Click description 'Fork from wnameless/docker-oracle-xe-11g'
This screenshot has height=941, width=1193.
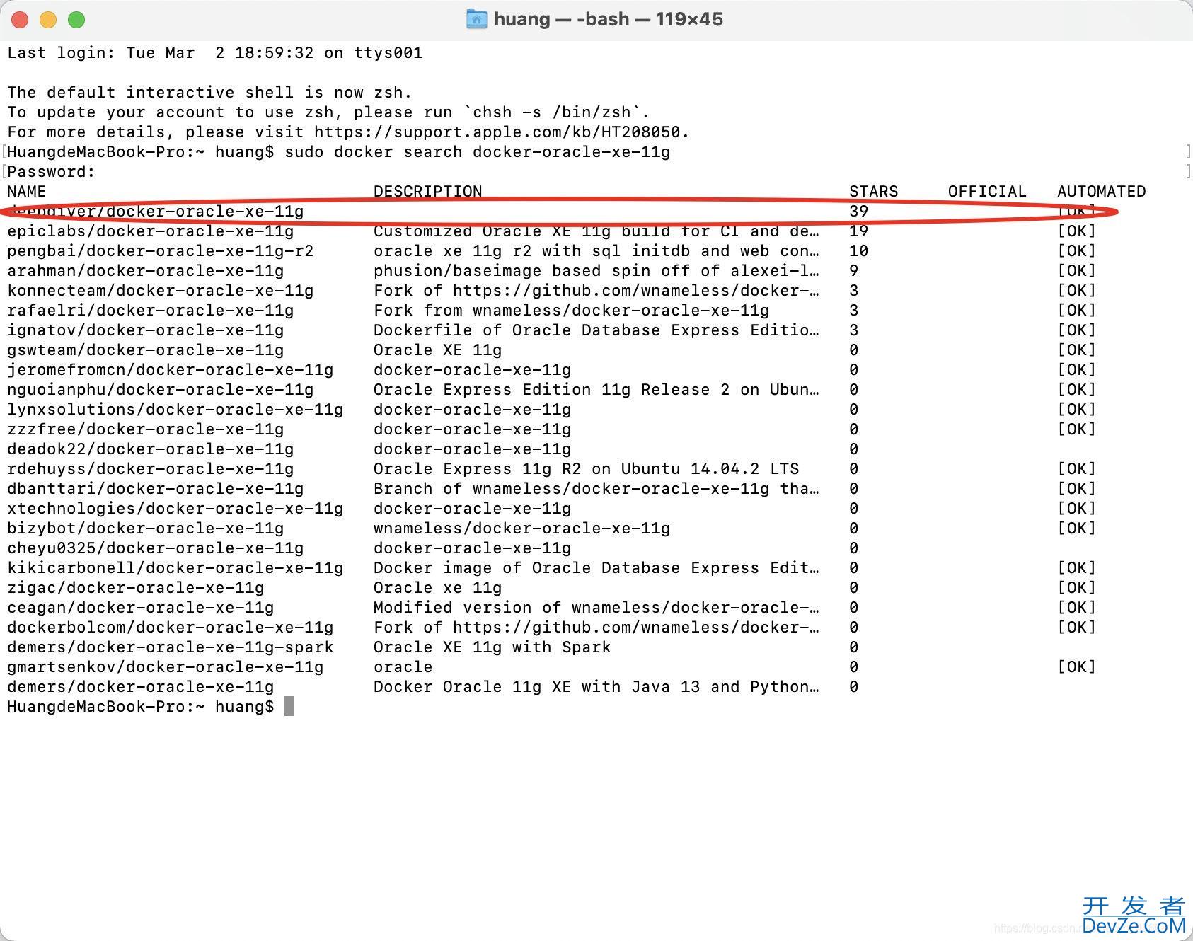click(572, 310)
